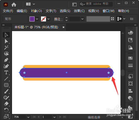Go to first artboard button
The width and height of the screenshot is (139, 120).
coord(34,117)
